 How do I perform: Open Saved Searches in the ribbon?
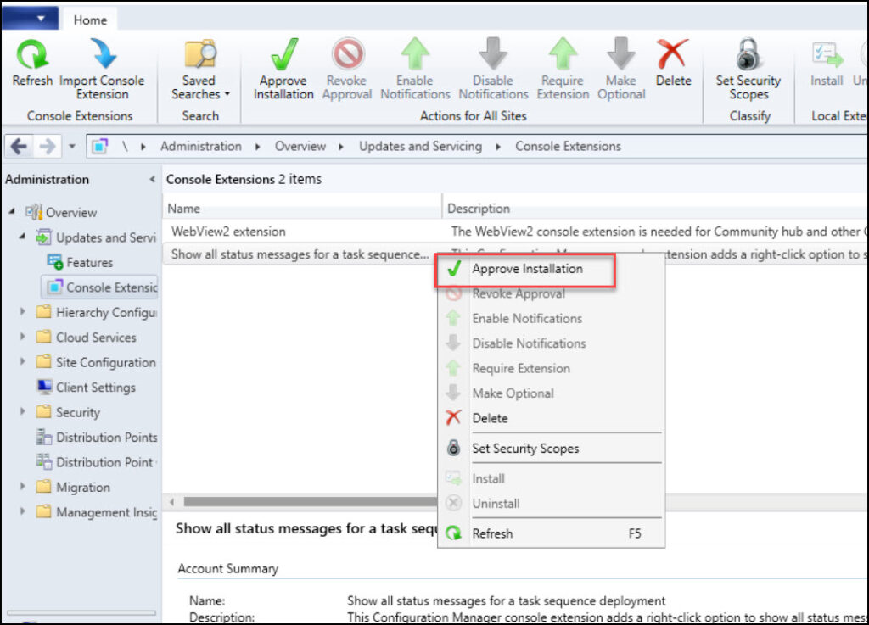[200, 69]
